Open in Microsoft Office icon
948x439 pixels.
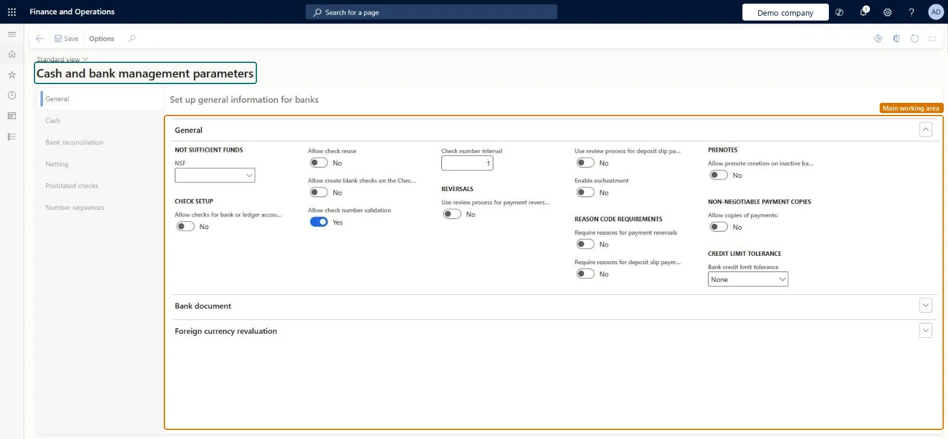point(897,39)
